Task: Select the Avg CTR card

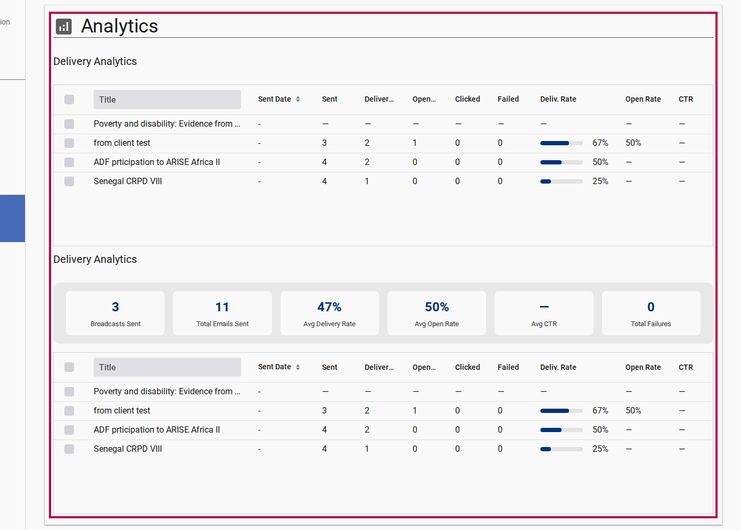Action: (x=544, y=313)
